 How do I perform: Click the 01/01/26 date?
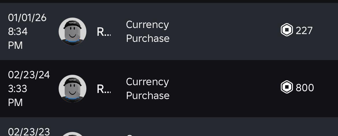pyautogui.click(x=27, y=18)
